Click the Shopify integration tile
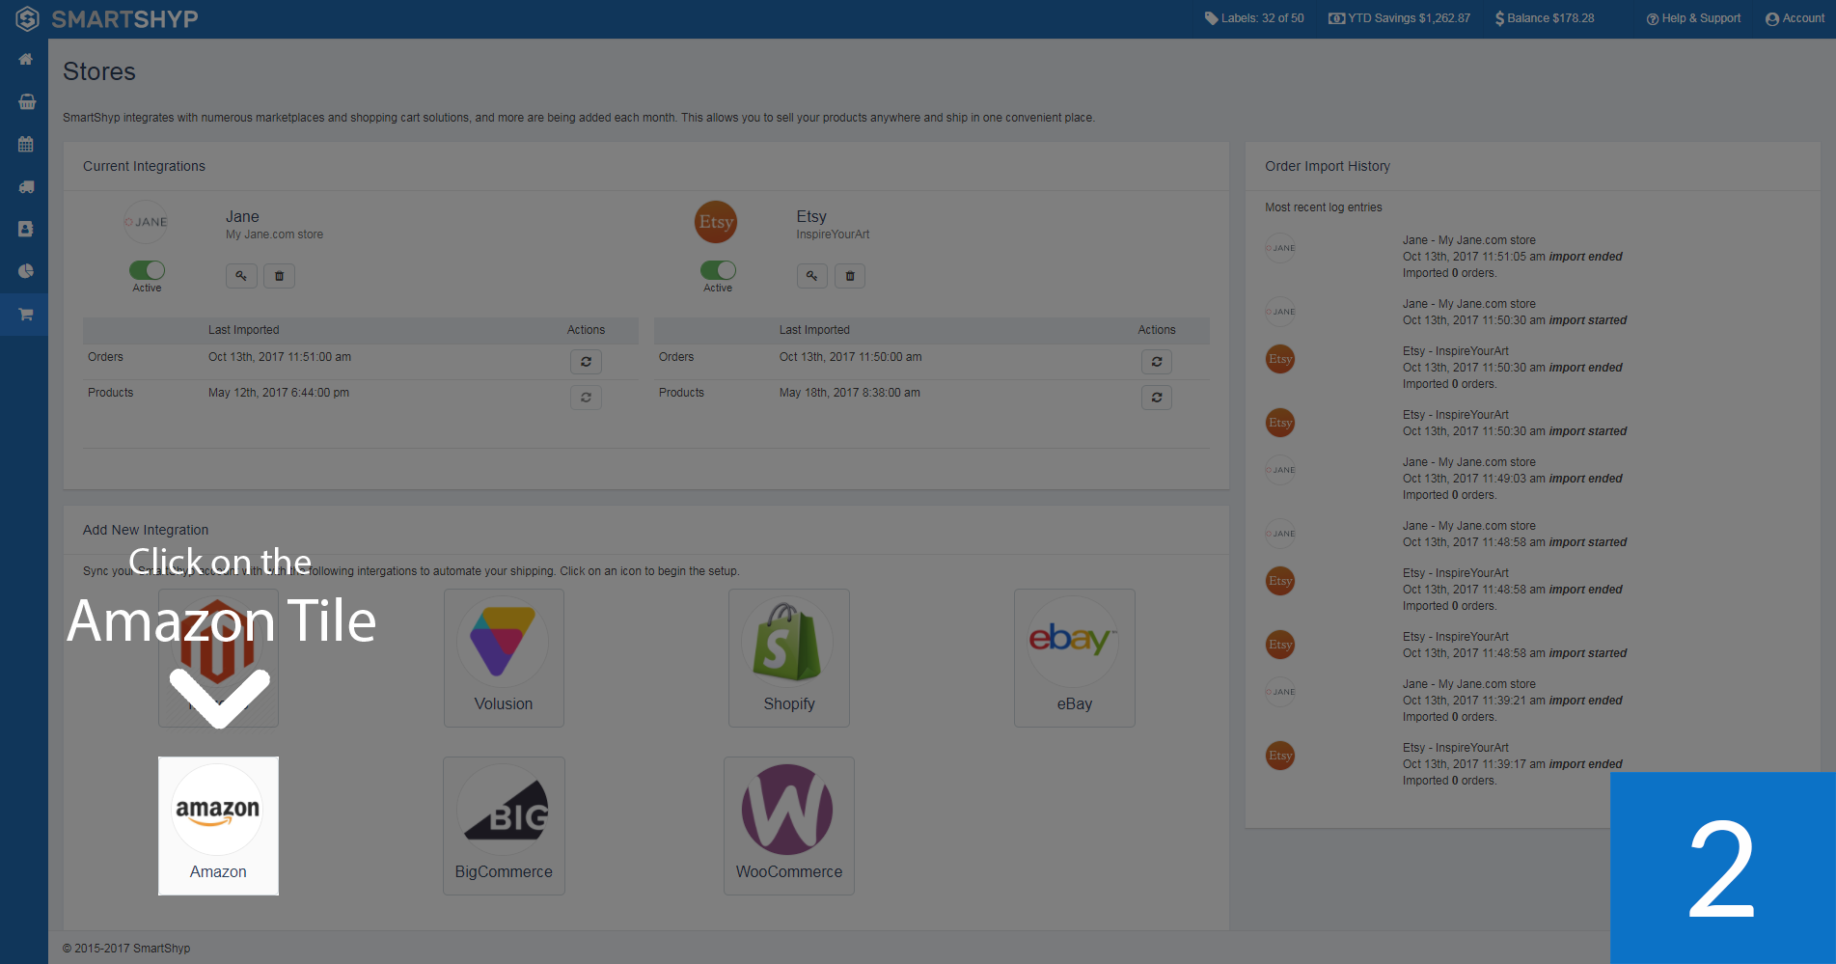Viewport: 1836px width, 964px height. tap(789, 658)
